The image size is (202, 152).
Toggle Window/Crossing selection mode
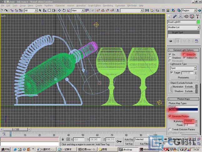[x=54, y=10]
